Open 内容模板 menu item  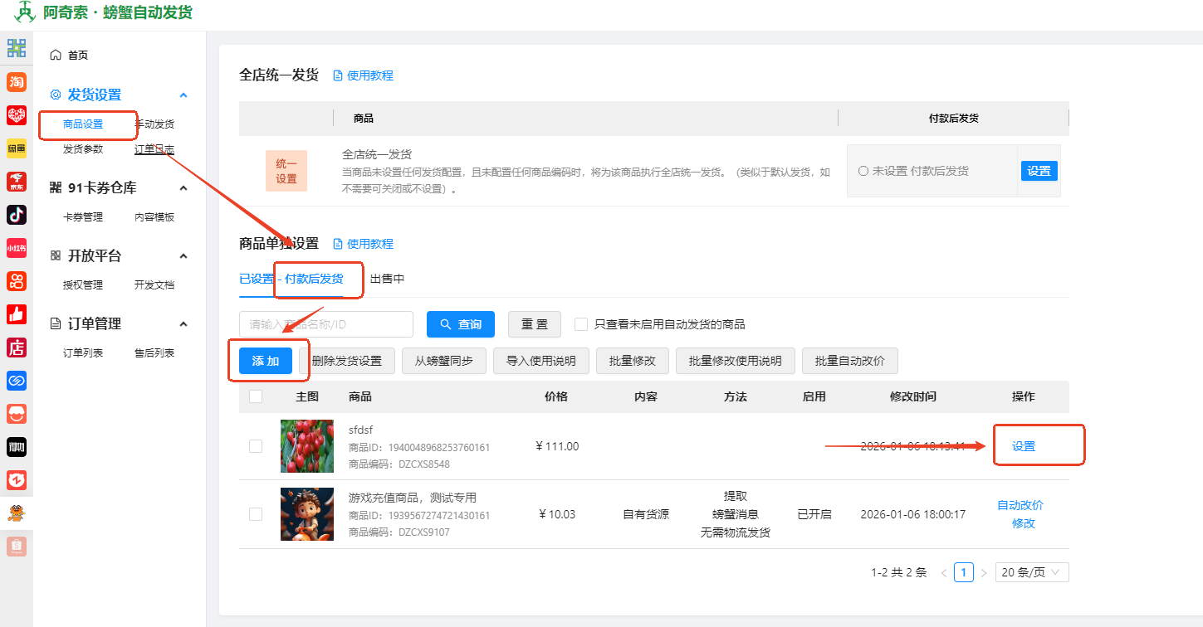pos(154,217)
